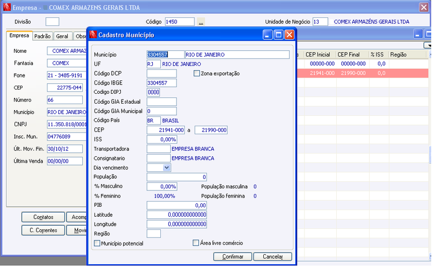
Task: Close the Empresa window
Action: (424, 7)
